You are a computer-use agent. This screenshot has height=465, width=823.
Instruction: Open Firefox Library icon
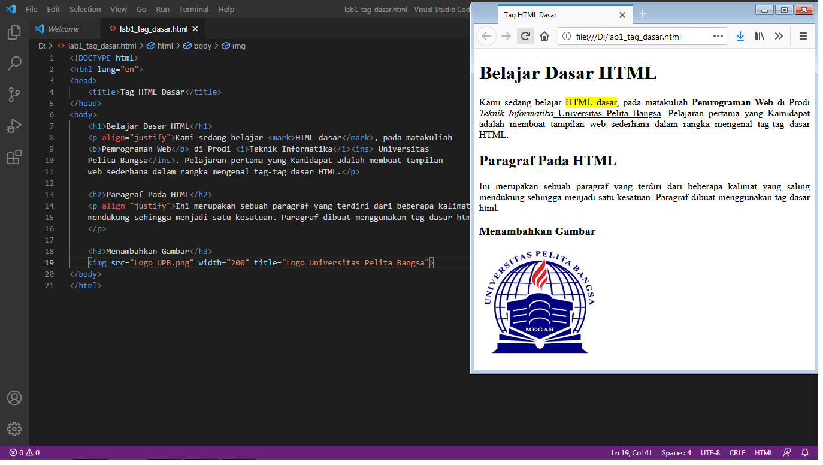point(760,36)
